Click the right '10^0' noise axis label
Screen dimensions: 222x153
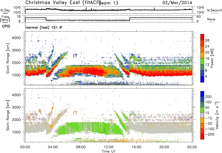[x=200, y=12]
